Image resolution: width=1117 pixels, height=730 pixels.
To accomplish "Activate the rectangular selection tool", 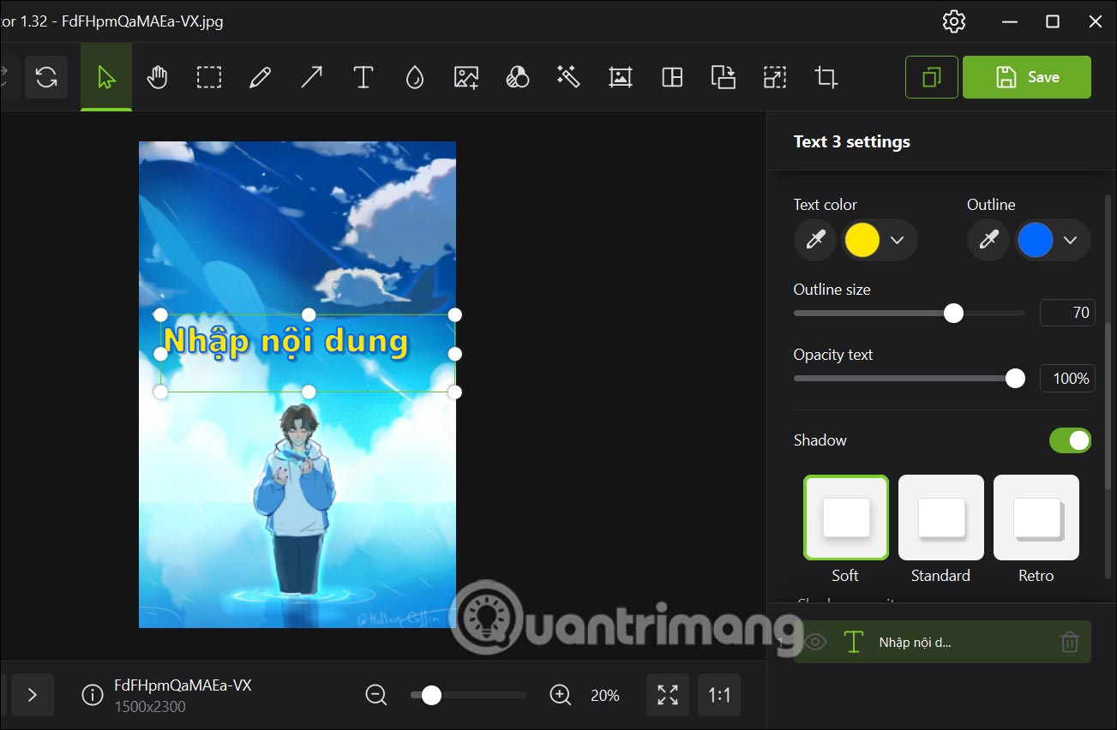I will 209,77.
